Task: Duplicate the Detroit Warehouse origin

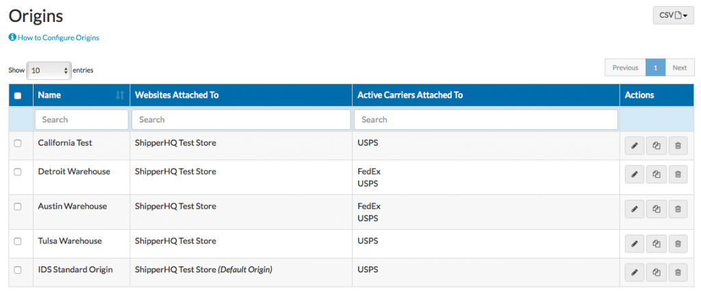Action: (656, 175)
